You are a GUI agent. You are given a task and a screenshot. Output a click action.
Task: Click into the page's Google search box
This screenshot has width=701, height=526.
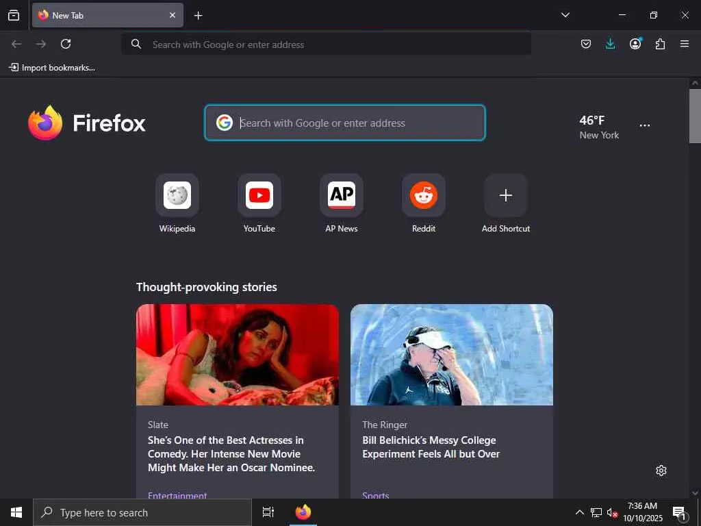(345, 123)
